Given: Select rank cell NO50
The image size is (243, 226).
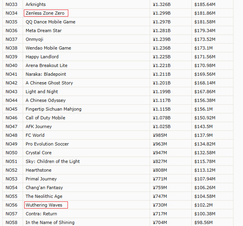Looking at the screenshot, I should 12,153.
